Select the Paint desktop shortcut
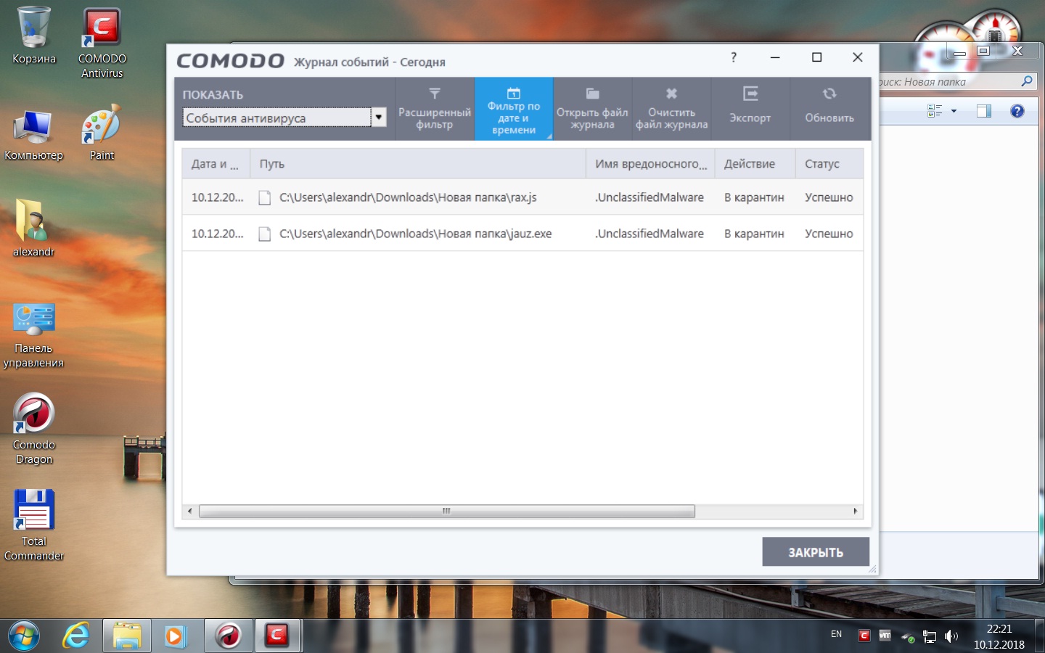The image size is (1045, 653). pos(102,134)
